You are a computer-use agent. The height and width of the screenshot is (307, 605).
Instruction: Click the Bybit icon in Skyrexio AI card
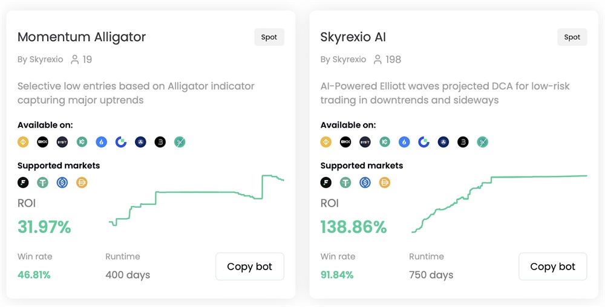point(365,142)
